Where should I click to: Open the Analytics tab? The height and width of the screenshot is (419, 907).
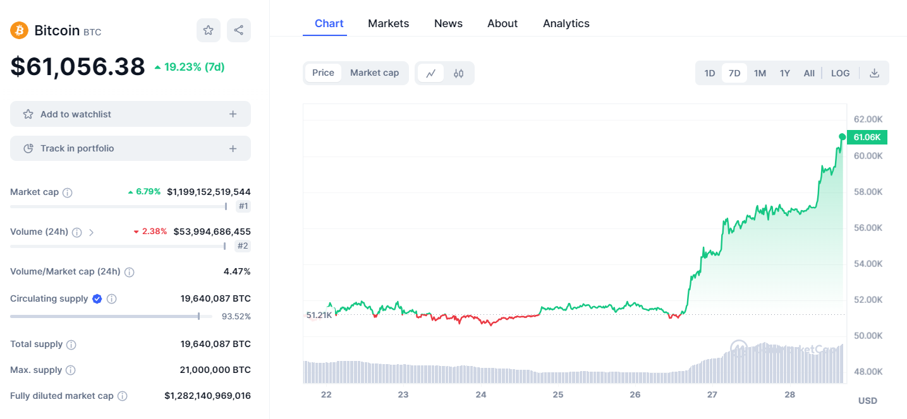(566, 23)
